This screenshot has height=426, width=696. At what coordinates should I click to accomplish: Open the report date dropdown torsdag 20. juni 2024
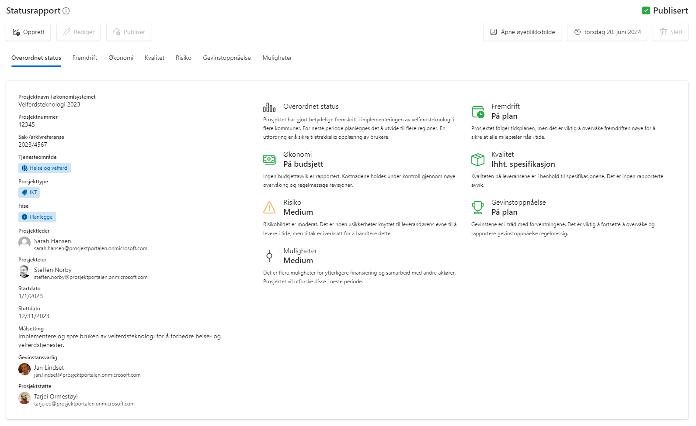click(x=607, y=32)
